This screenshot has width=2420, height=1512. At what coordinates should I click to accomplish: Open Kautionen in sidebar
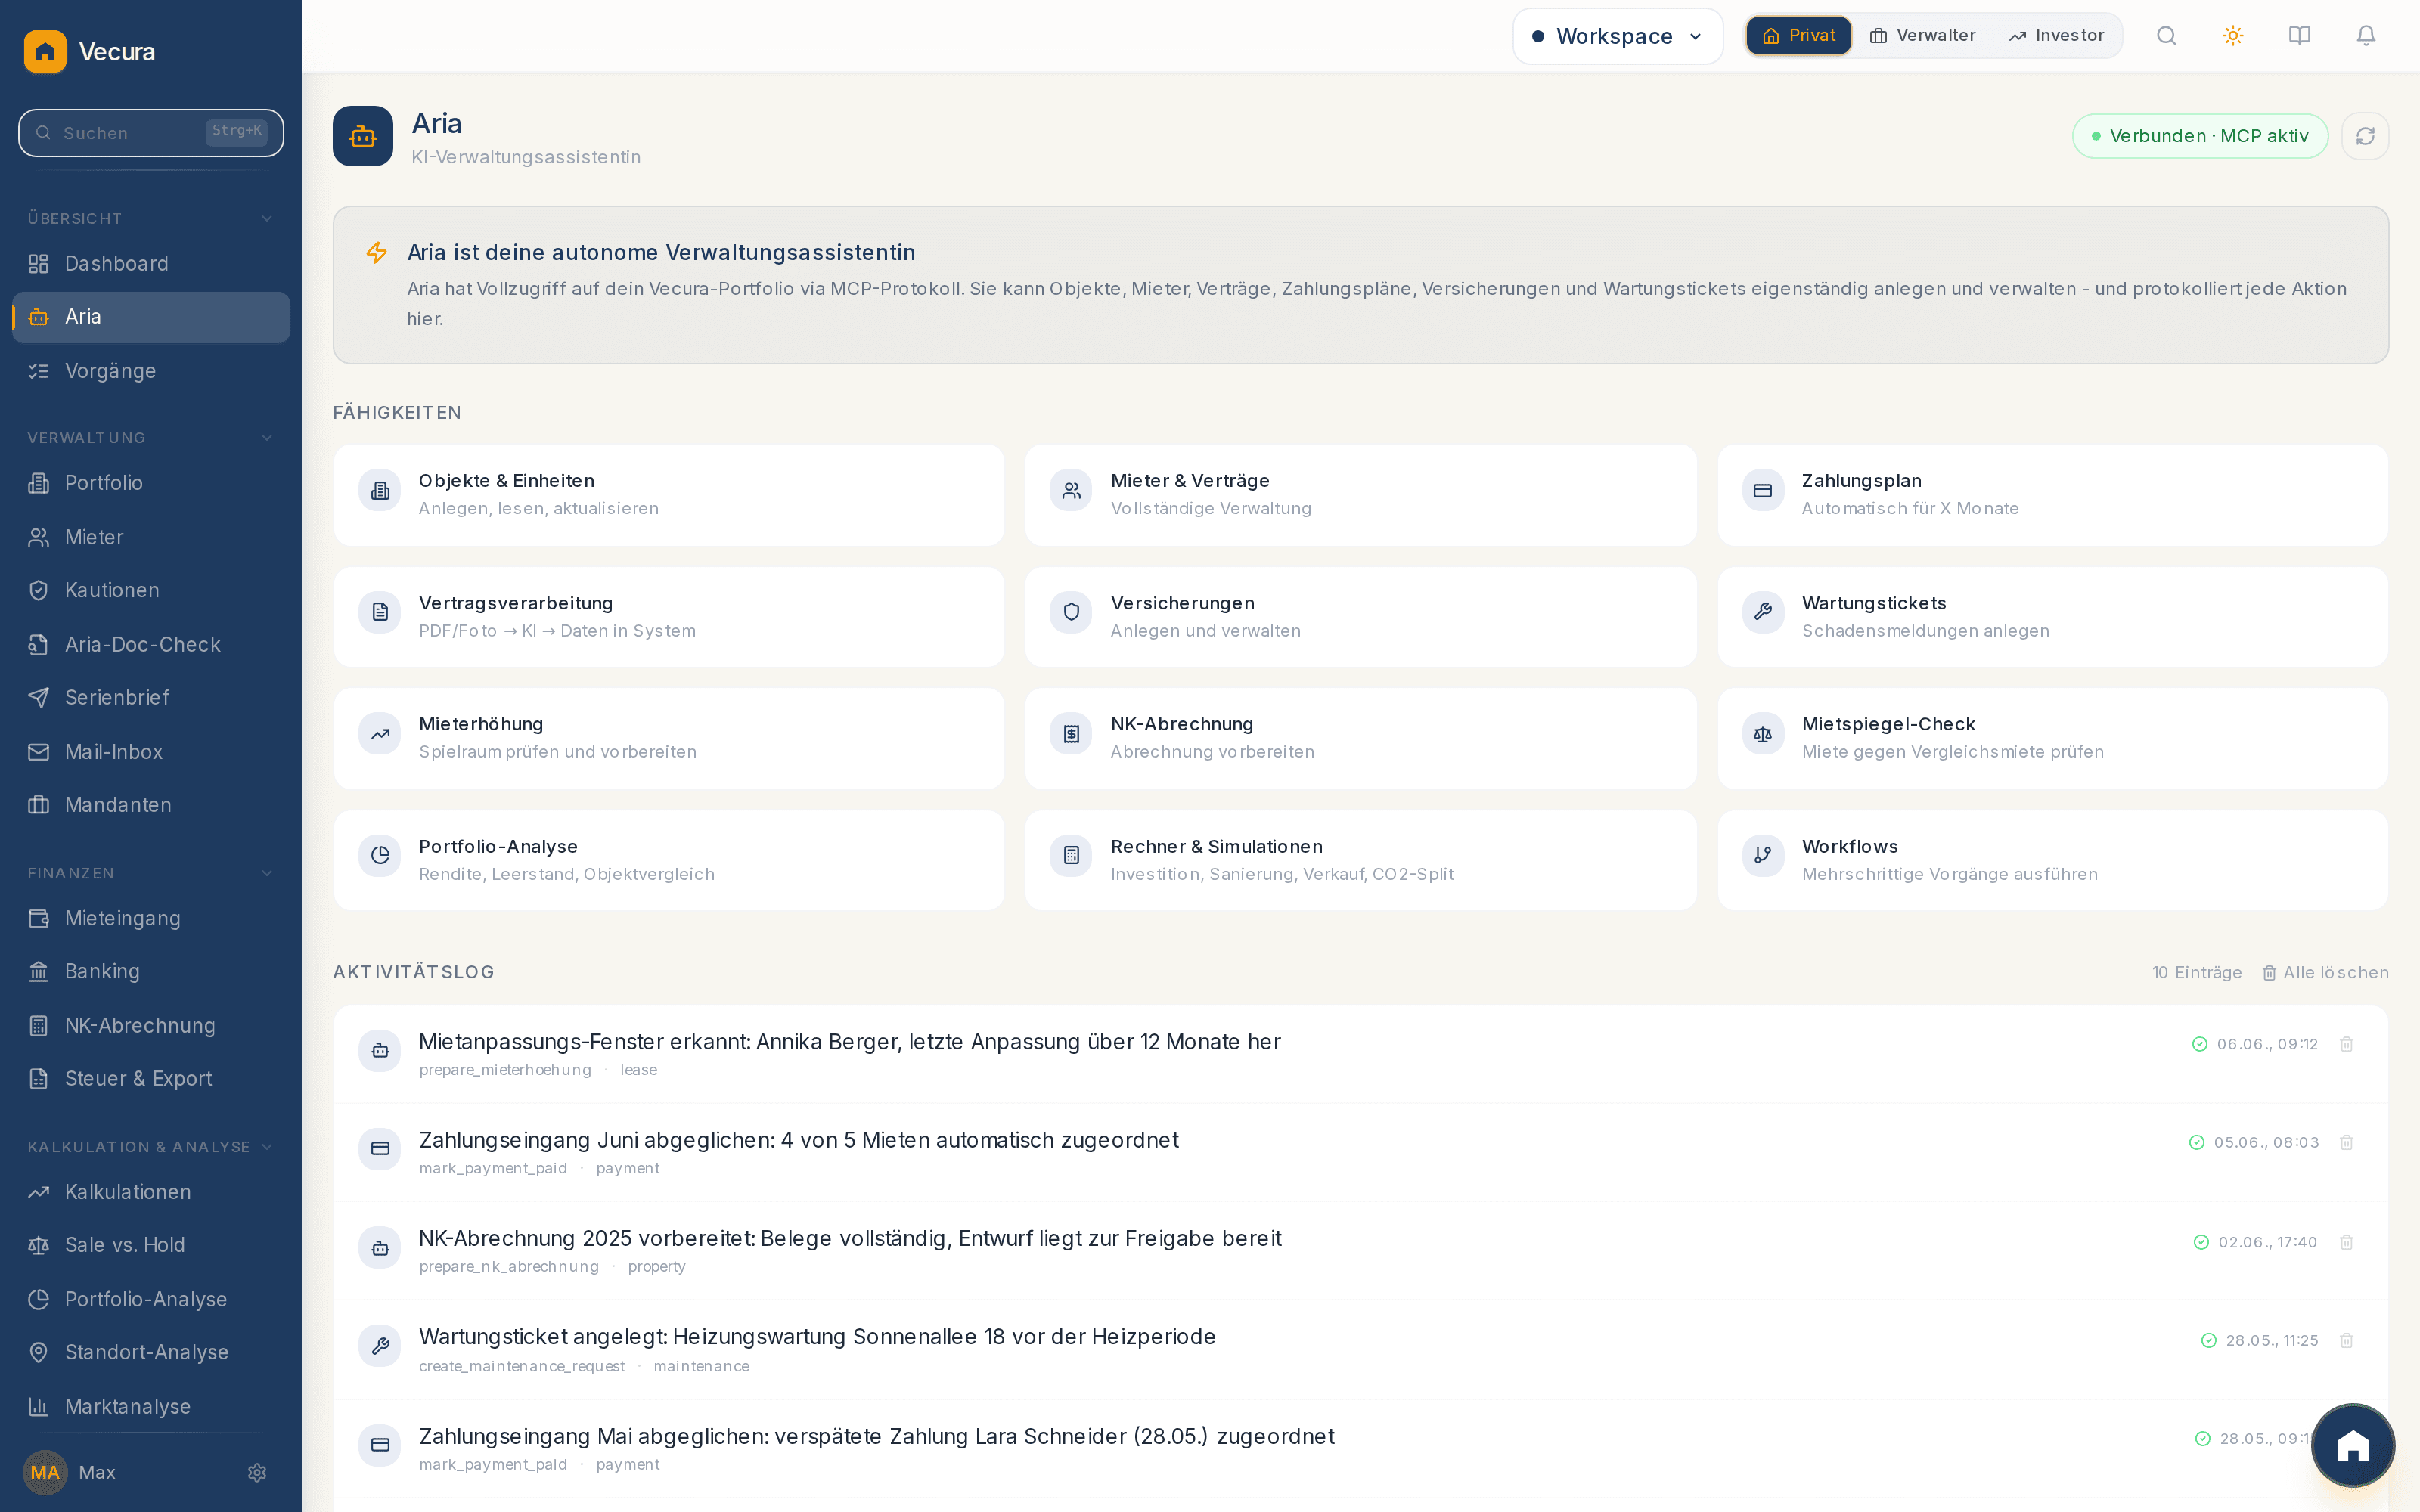[151, 590]
